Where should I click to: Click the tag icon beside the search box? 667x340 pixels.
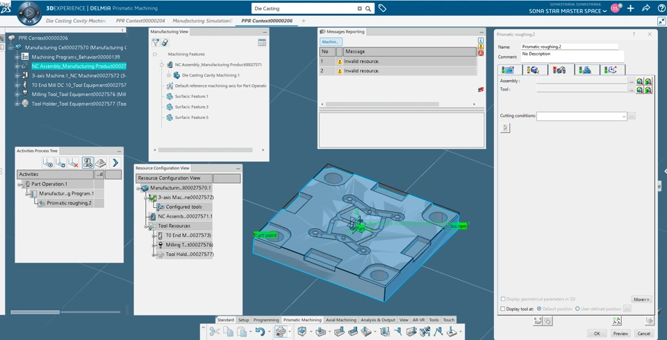pyautogui.click(x=382, y=8)
